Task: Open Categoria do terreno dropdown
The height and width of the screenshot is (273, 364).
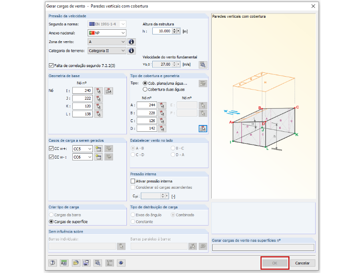Action: [107, 51]
